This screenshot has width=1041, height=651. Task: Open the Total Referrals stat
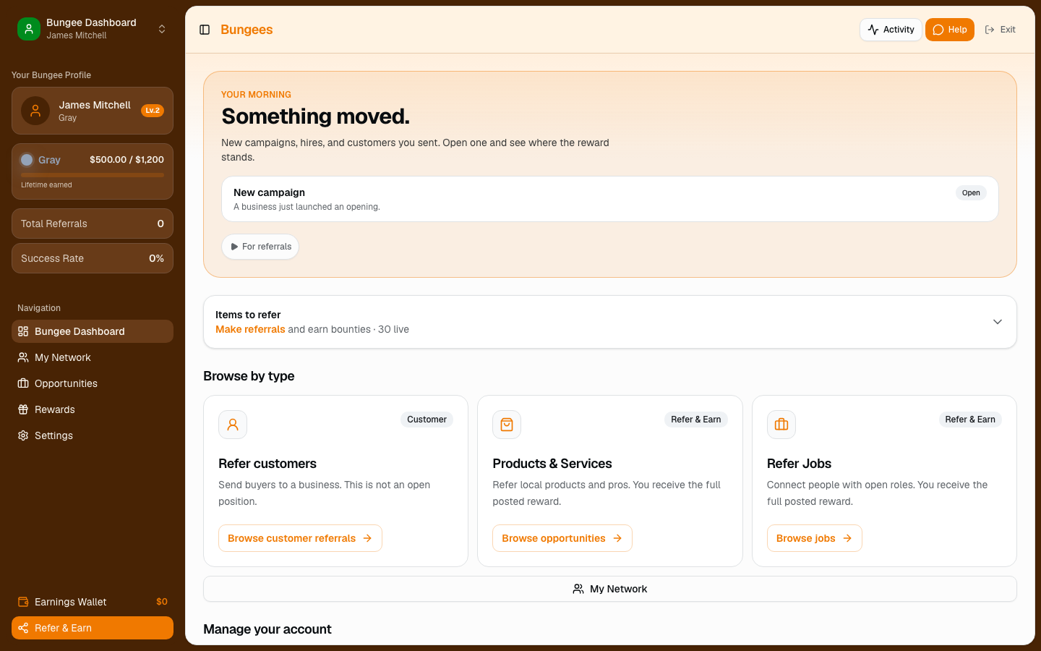point(93,224)
